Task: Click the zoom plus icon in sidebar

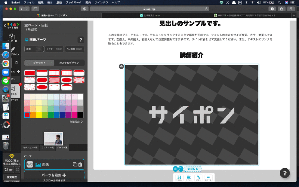Action: [18, 71]
